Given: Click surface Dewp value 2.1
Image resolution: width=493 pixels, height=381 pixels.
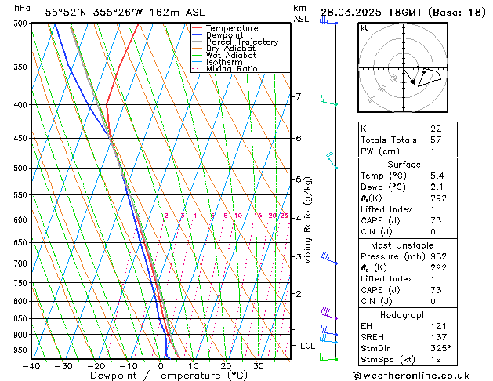Looking at the screenshot, I should tap(437, 187).
